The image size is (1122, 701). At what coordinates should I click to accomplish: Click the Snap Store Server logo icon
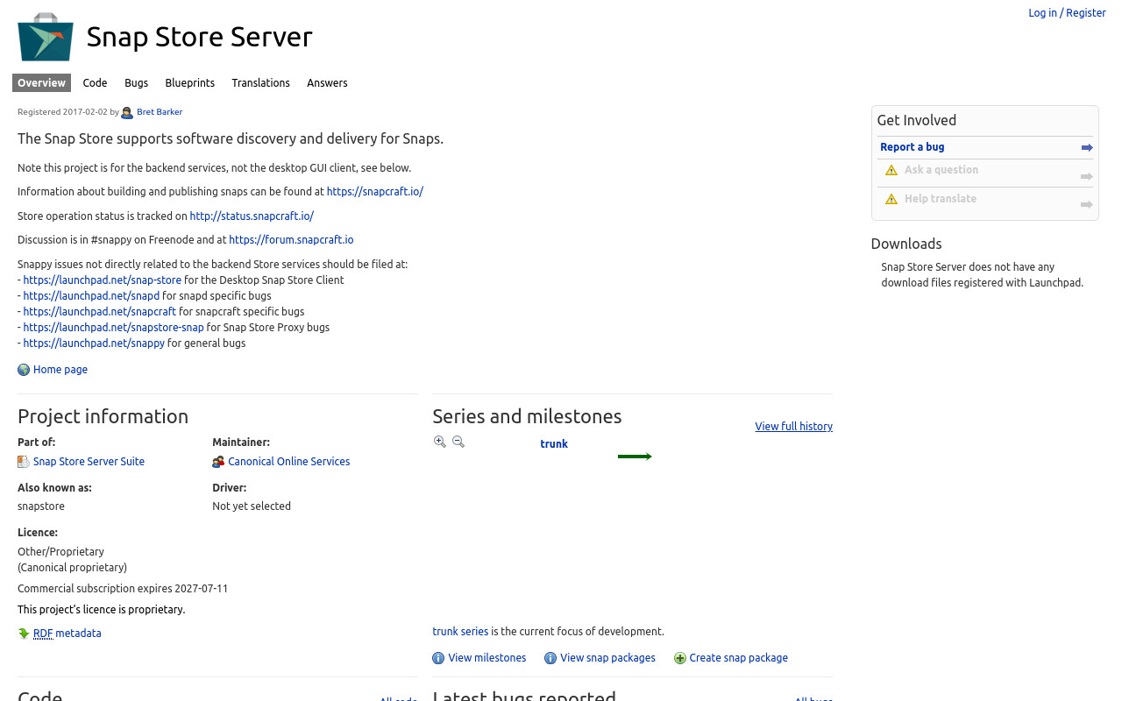pyautogui.click(x=46, y=37)
